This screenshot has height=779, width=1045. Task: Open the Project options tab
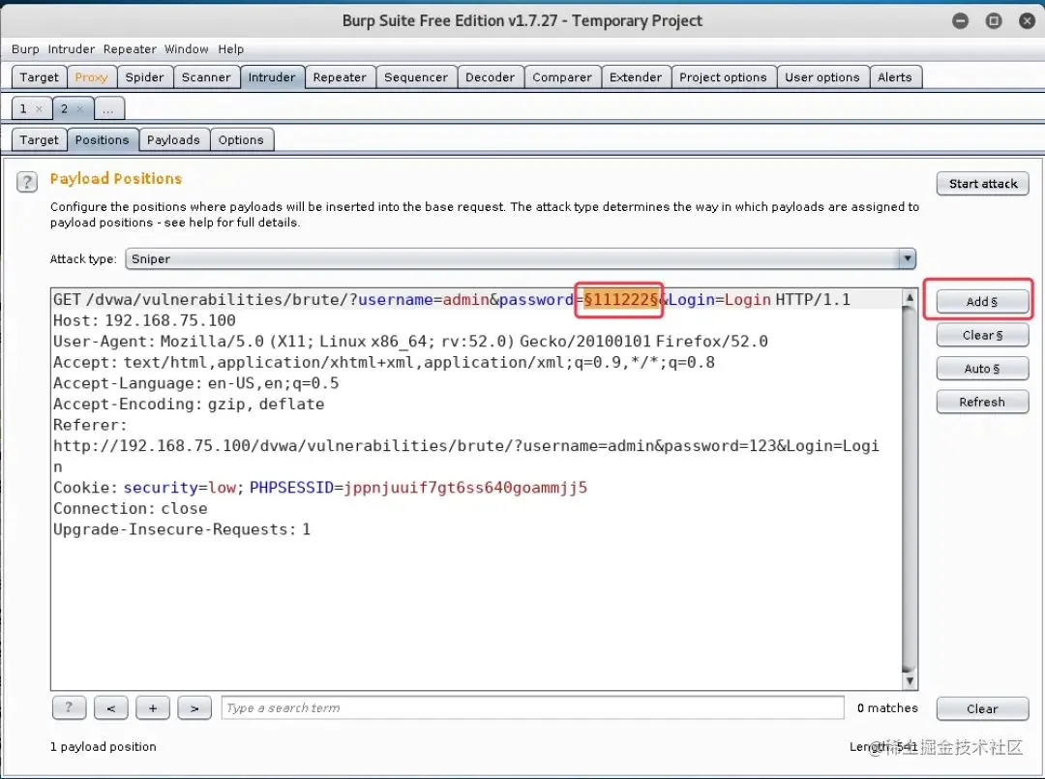(724, 77)
